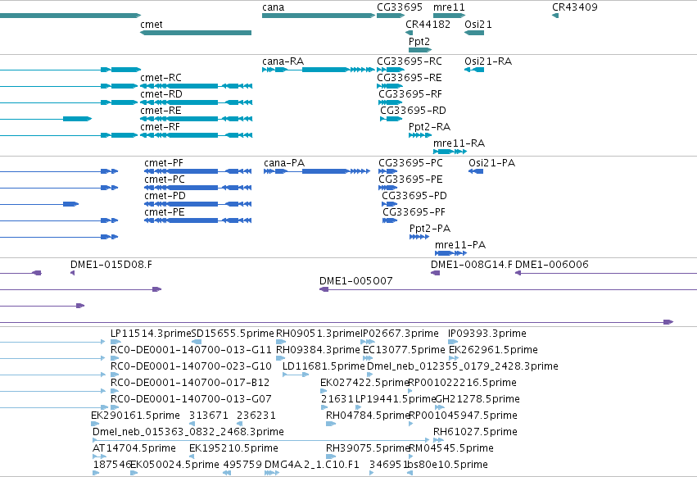Select the CR44182 gene glyph
Viewport: 697px width, 477px height.
tap(409, 33)
